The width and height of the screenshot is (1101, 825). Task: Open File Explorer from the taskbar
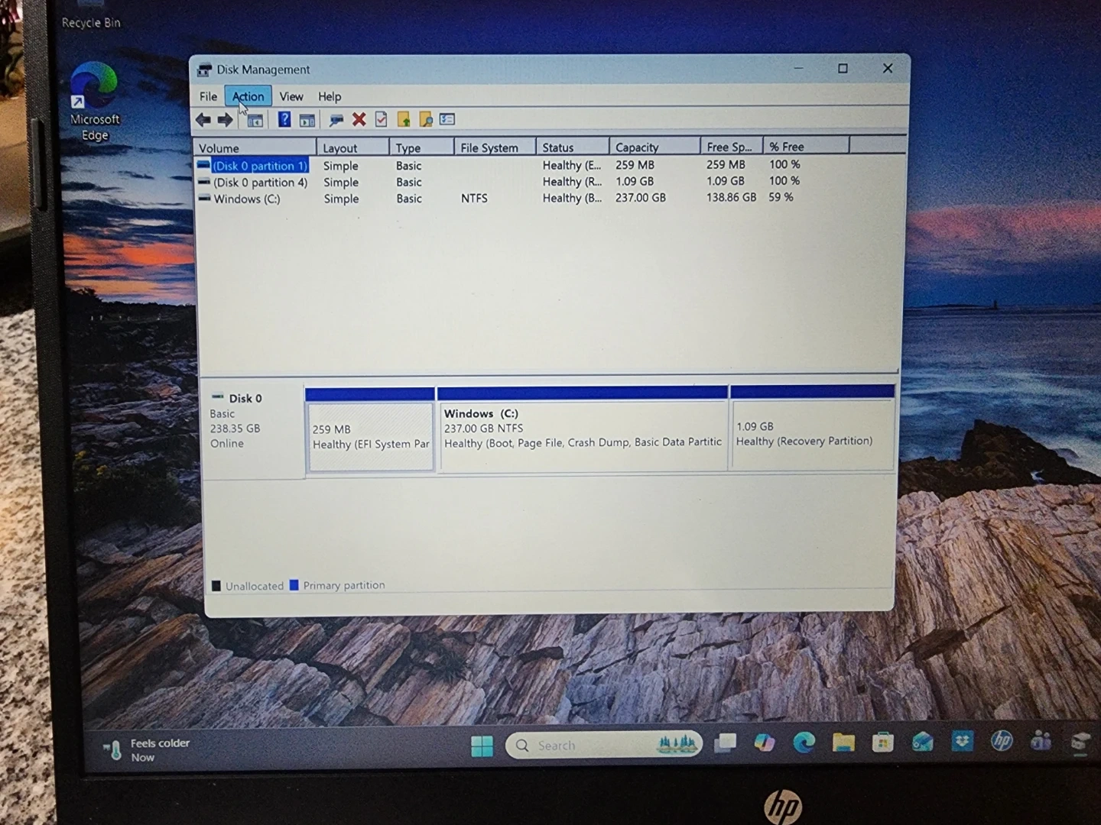pyautogui.click(x=843, y=742)
